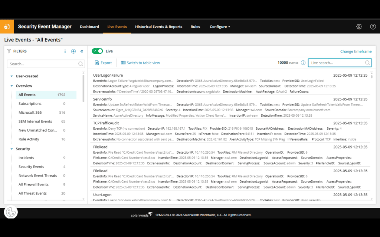Click the magnifier in the filter Search field

point(81,64)
